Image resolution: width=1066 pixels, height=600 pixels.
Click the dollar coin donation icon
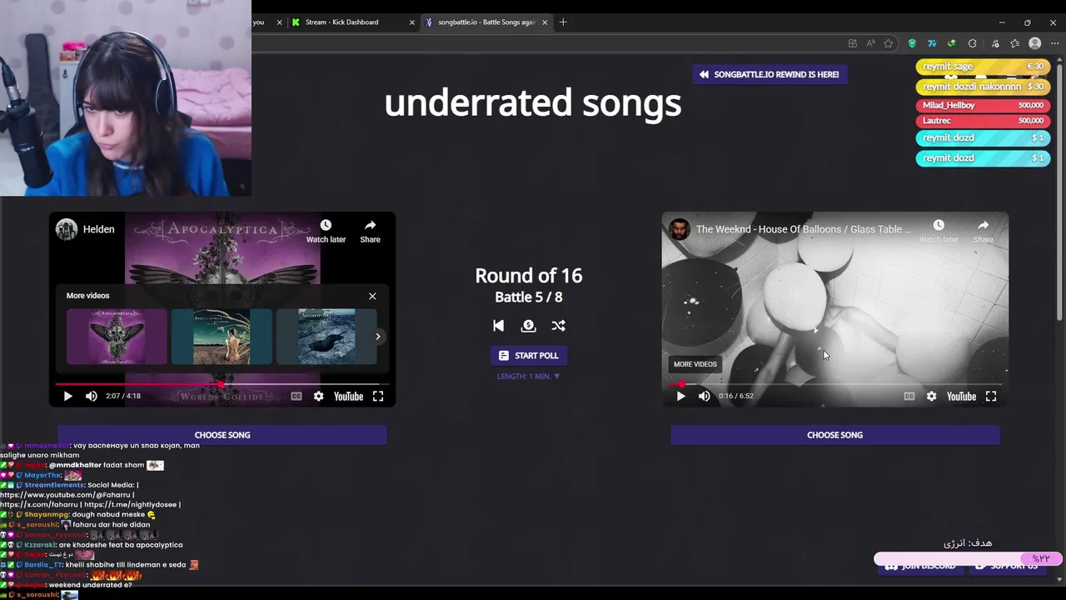(528, 326)
